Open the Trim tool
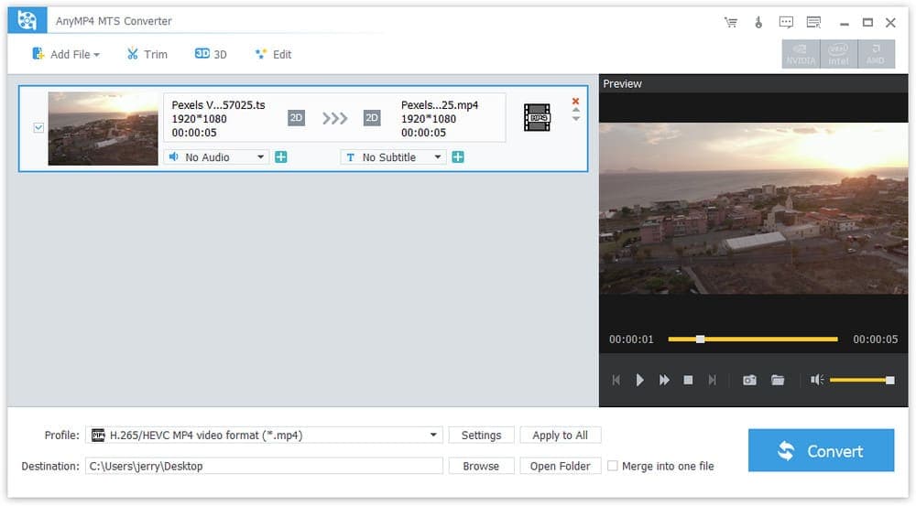 (x=147, y=54)
